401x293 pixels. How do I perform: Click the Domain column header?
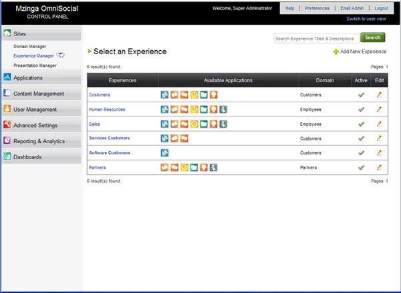(325, 80)
